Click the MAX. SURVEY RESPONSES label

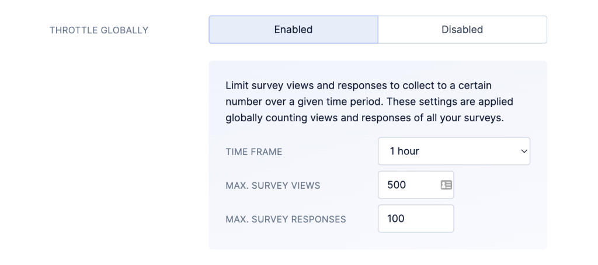coord(286,220)
